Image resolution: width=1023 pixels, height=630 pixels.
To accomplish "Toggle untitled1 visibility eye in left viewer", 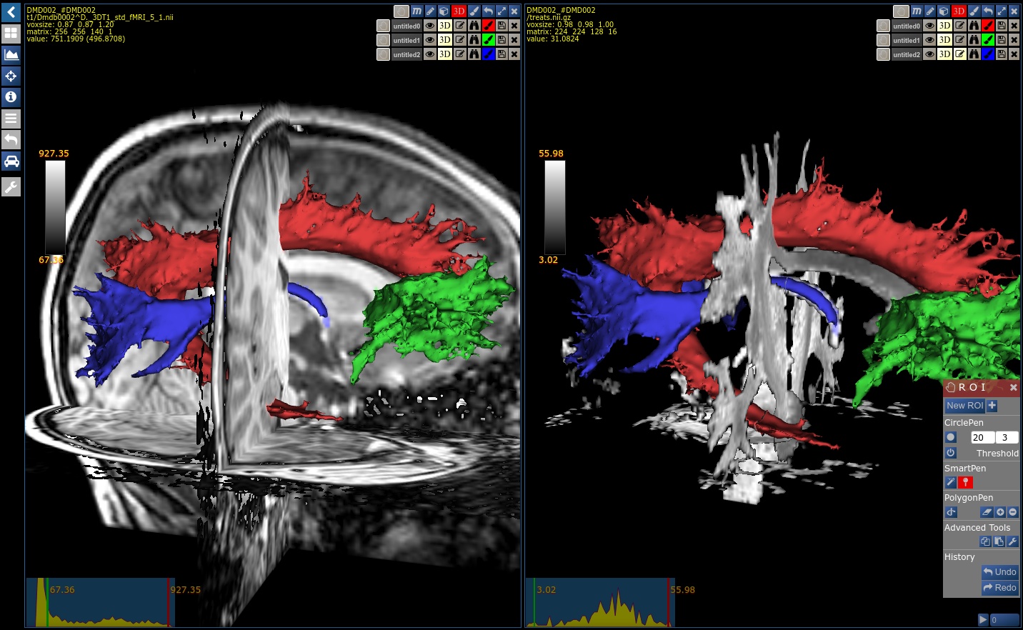I will click(430, 40).
